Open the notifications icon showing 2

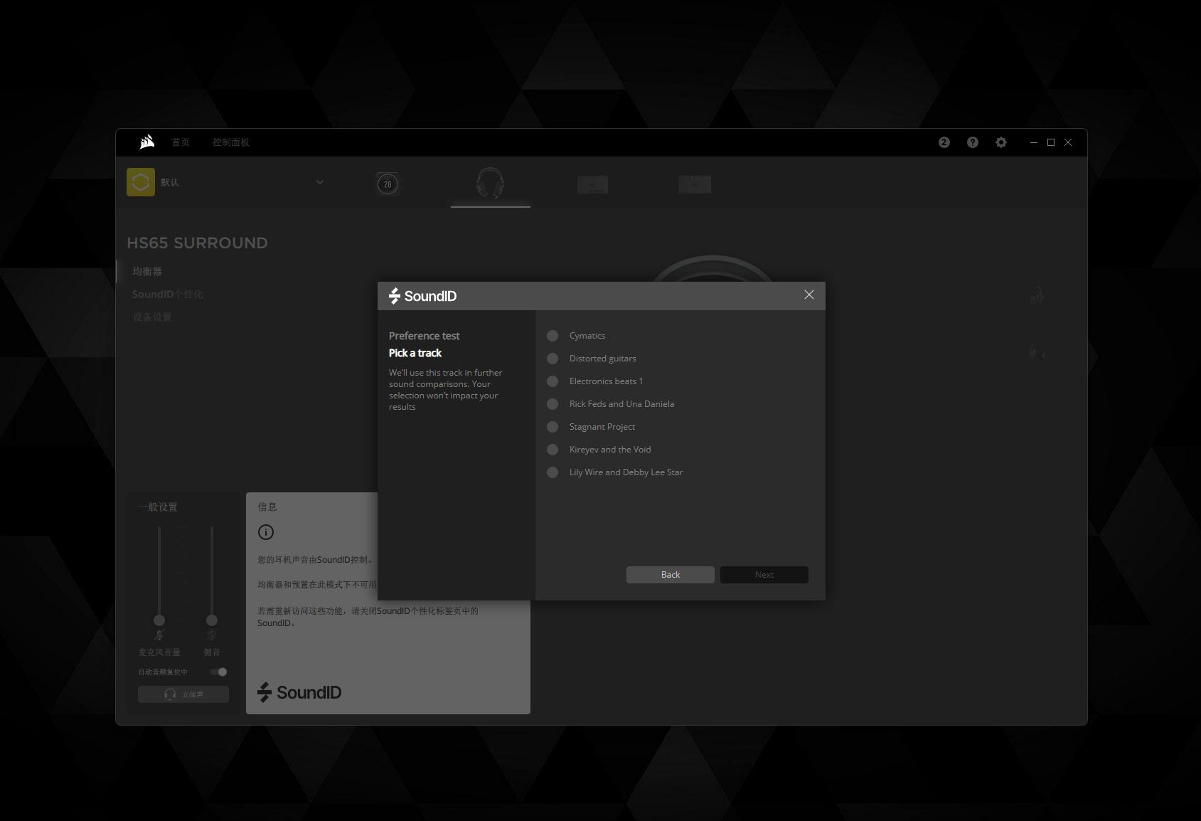pyautogui.click(x=944, y=142)
